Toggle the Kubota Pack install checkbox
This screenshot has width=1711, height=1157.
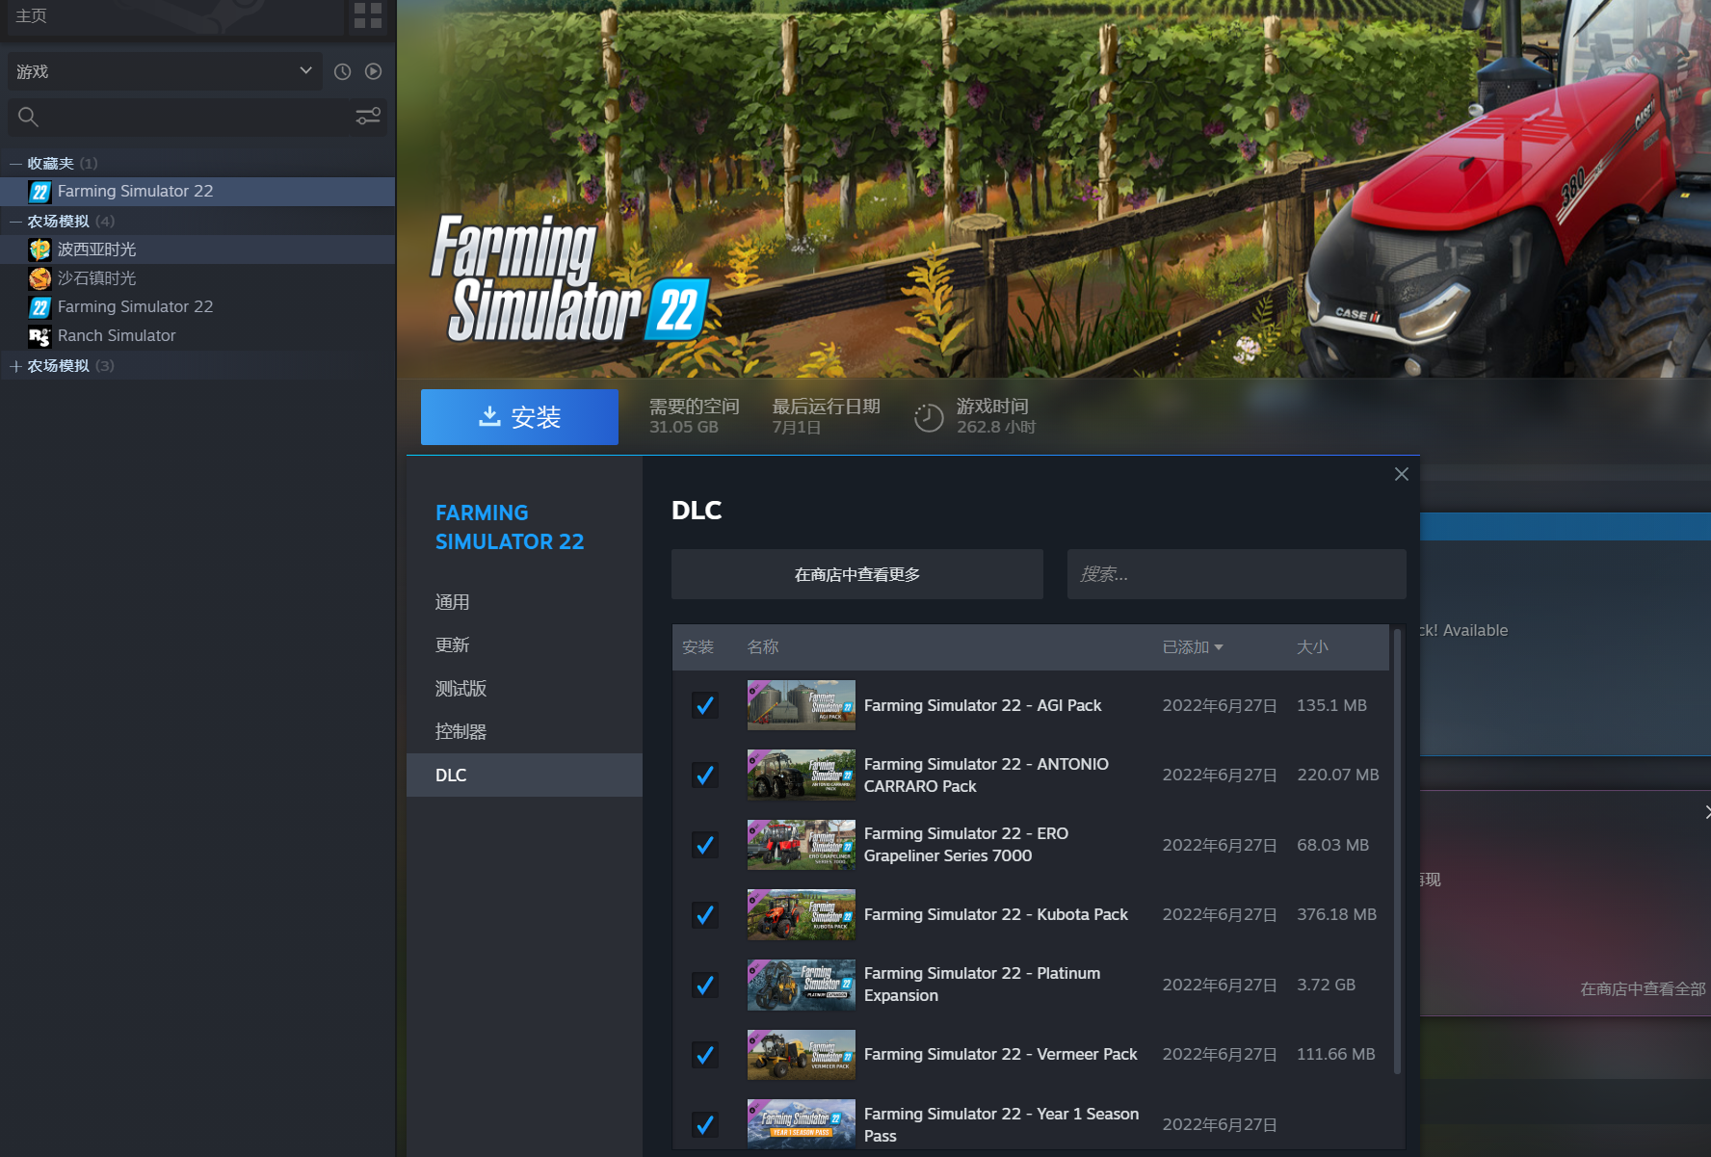[x=705, y=914]
